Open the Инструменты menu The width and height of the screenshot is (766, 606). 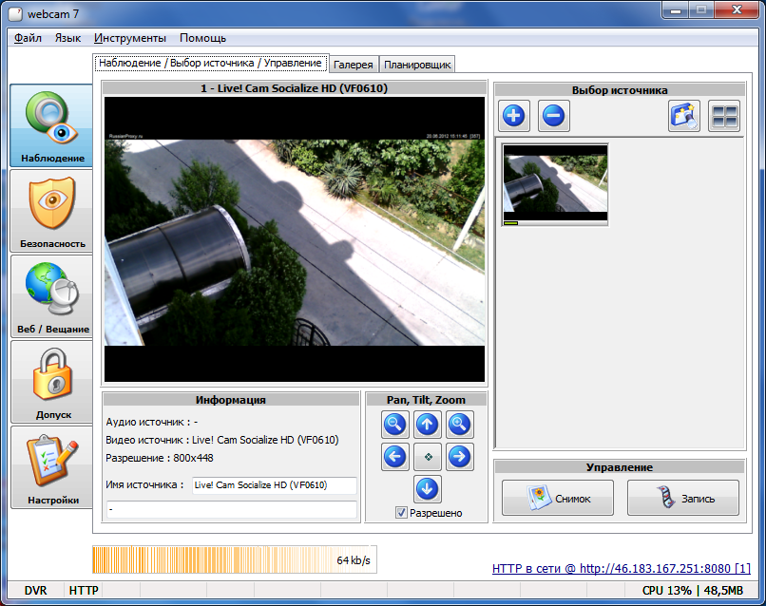click(x=130, y=38)
